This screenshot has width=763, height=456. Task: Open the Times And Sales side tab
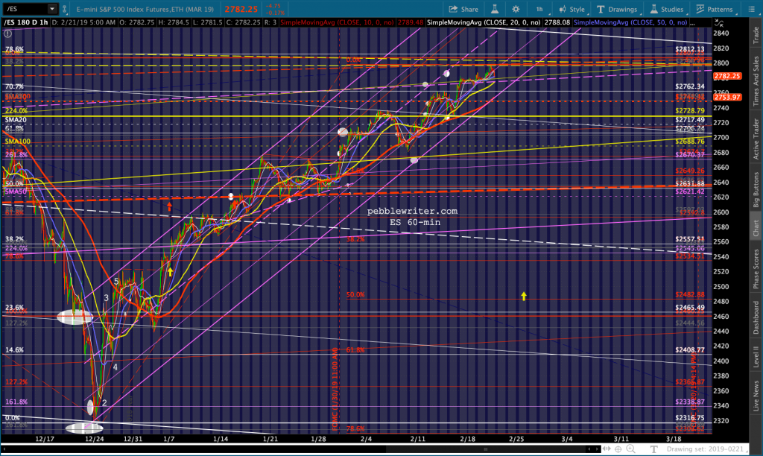click(756, 80)
